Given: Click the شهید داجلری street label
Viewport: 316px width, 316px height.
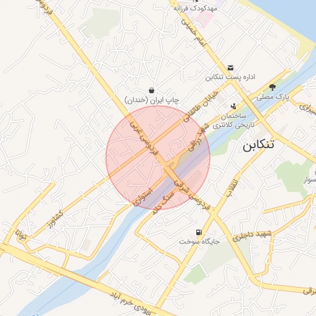Looking at the screenshot, I should [252, 236].
